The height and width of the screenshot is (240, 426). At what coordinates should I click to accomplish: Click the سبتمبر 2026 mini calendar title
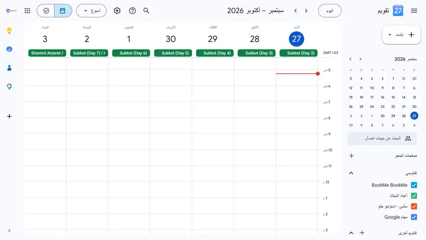click(x=406, y=59)
